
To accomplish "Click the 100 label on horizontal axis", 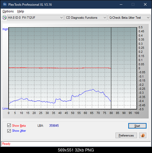I will tap(137, 113).
